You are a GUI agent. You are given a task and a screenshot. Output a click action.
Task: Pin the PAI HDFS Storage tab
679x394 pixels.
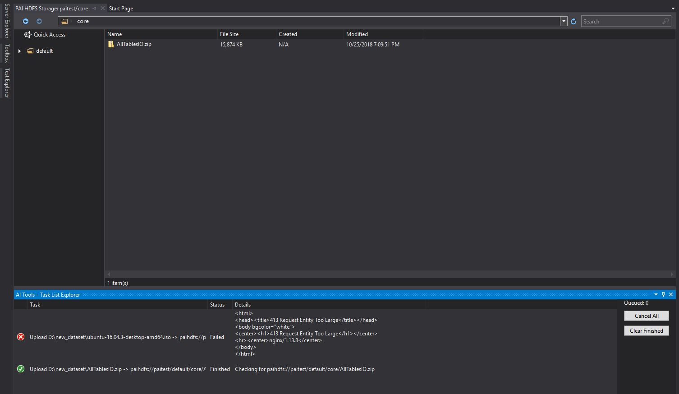pos(94,9)
